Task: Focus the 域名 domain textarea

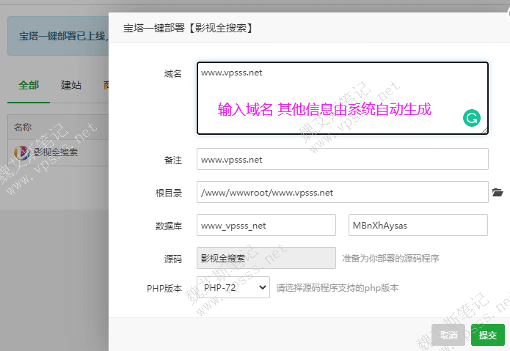Action: click(343, 98)
